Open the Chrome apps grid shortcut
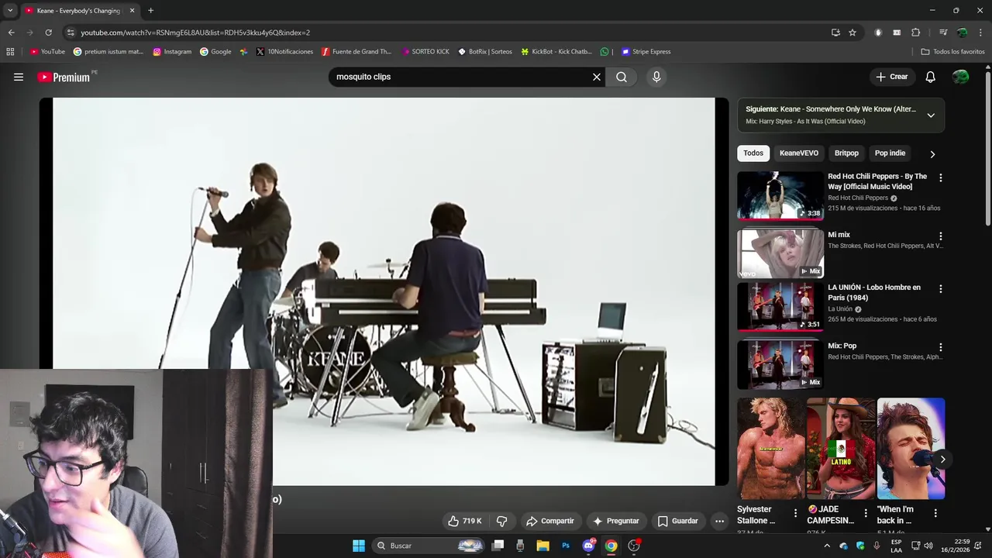Viewport: 992px width, 558px height. [x=10, y=52]
